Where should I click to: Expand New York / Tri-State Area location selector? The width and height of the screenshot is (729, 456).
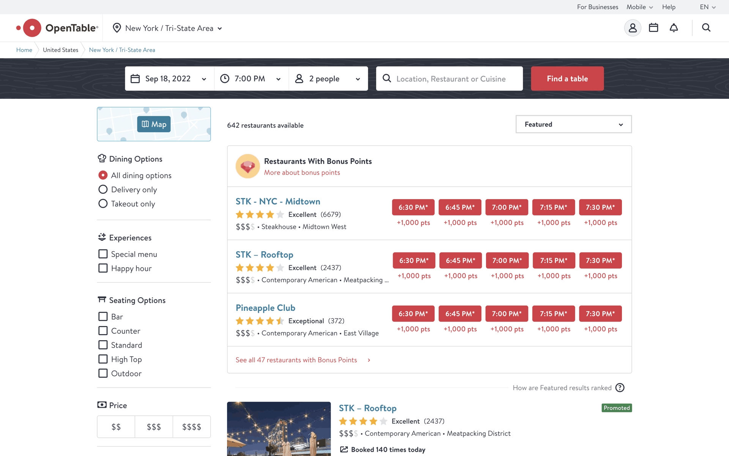coord(167,28)
